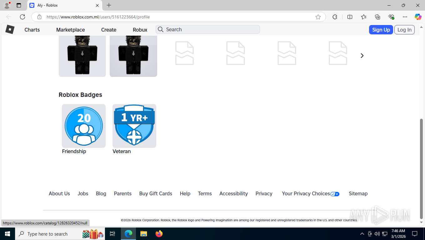
Task: Open Microsoft Edge from taskbar
Action: point(128,234)
